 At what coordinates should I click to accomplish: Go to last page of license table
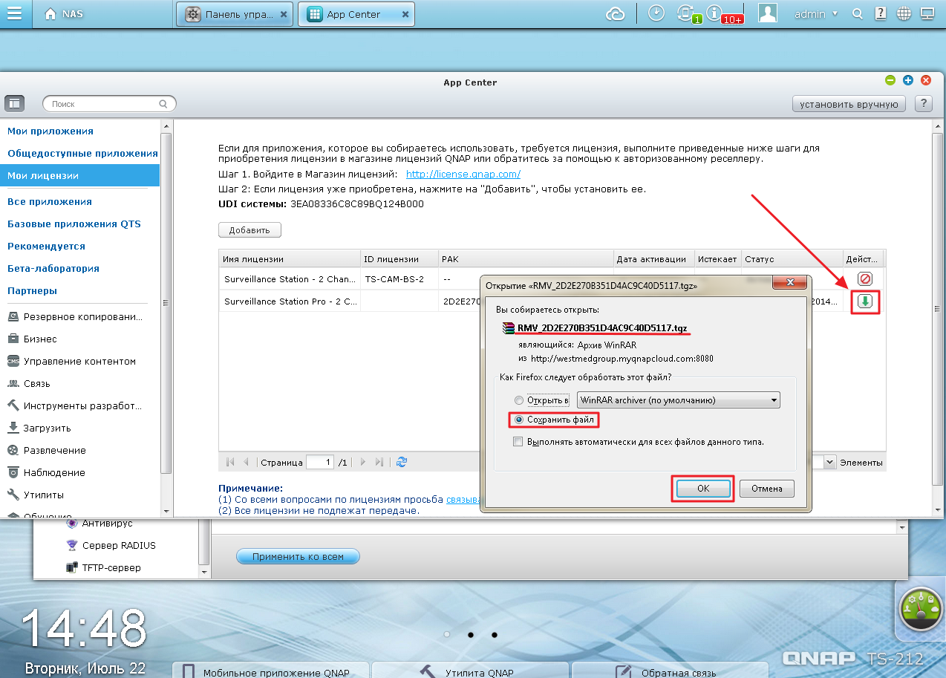pos(379,462)
